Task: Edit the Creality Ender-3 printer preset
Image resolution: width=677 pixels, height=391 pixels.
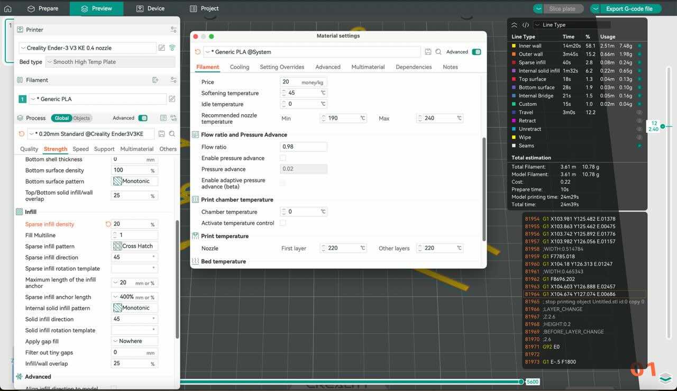Action: 162,48
